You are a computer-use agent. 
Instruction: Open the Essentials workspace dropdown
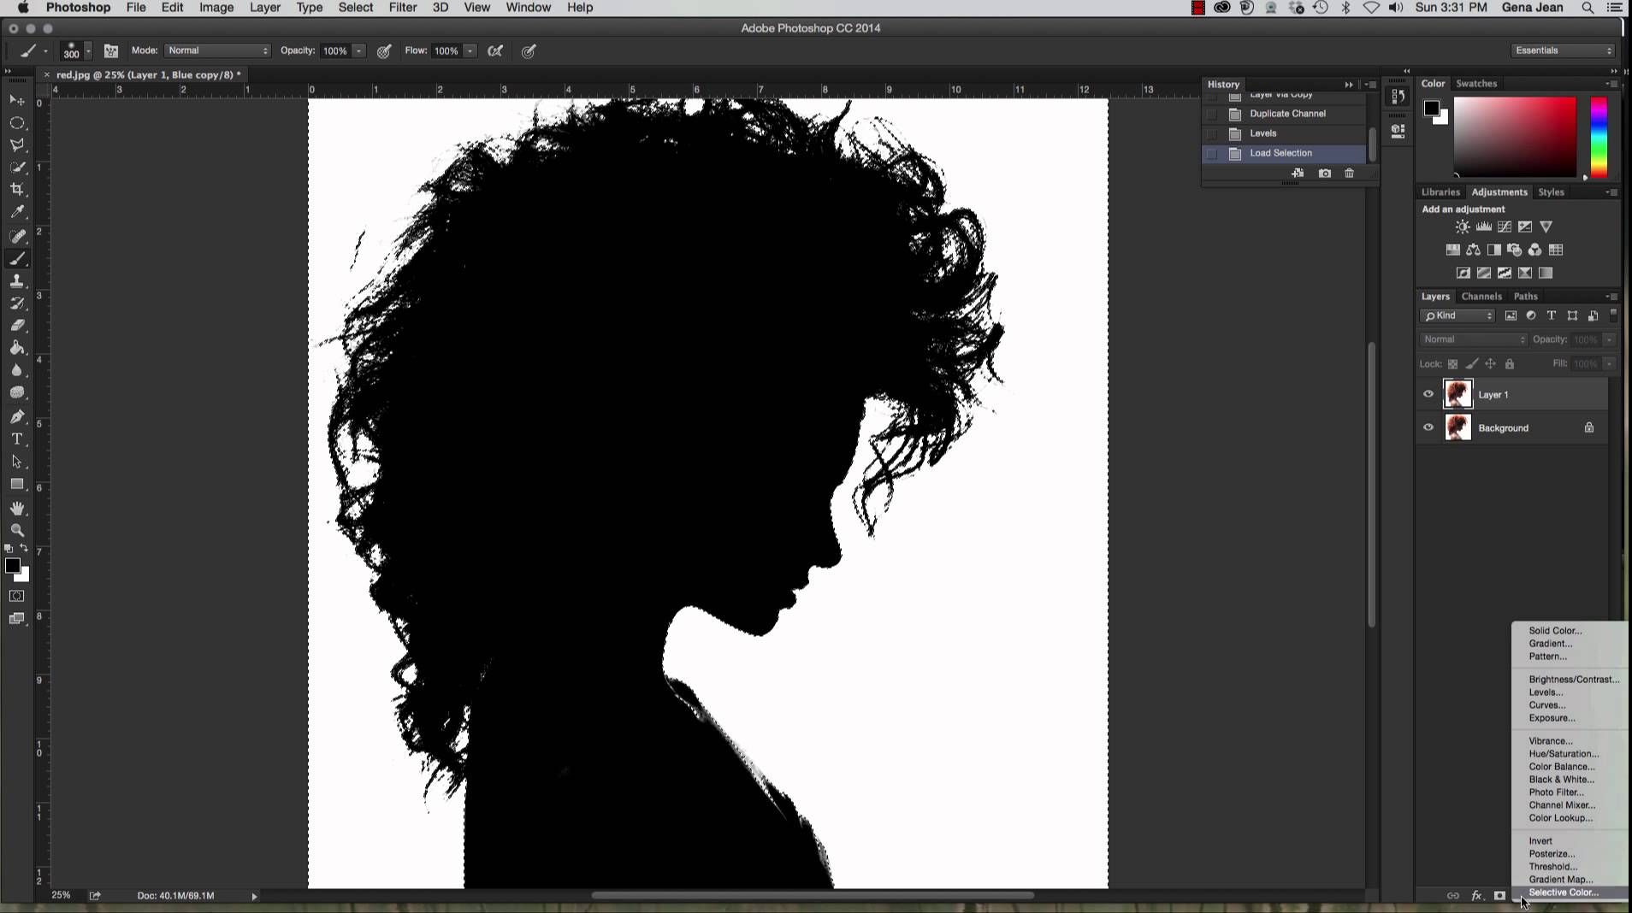tap(1563, 51)
